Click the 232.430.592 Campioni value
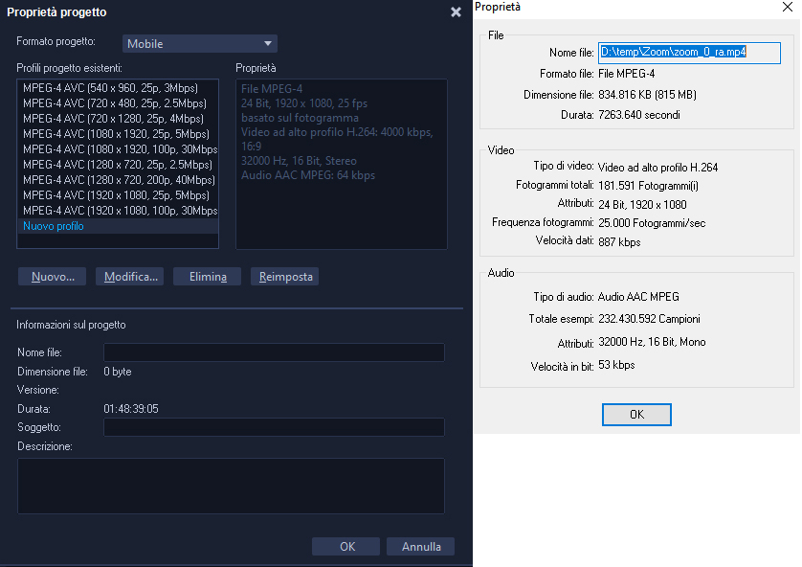802x567 pixels. 649,319
